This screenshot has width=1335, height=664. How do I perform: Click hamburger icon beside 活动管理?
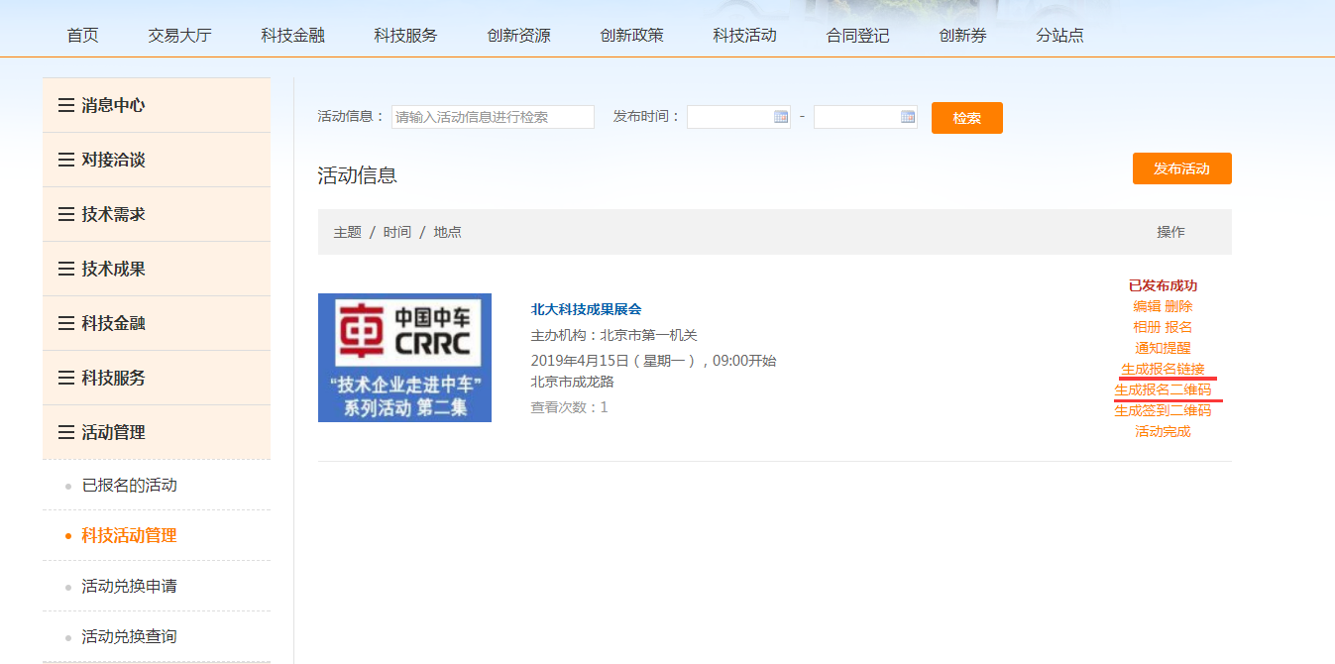click(66, 432)
